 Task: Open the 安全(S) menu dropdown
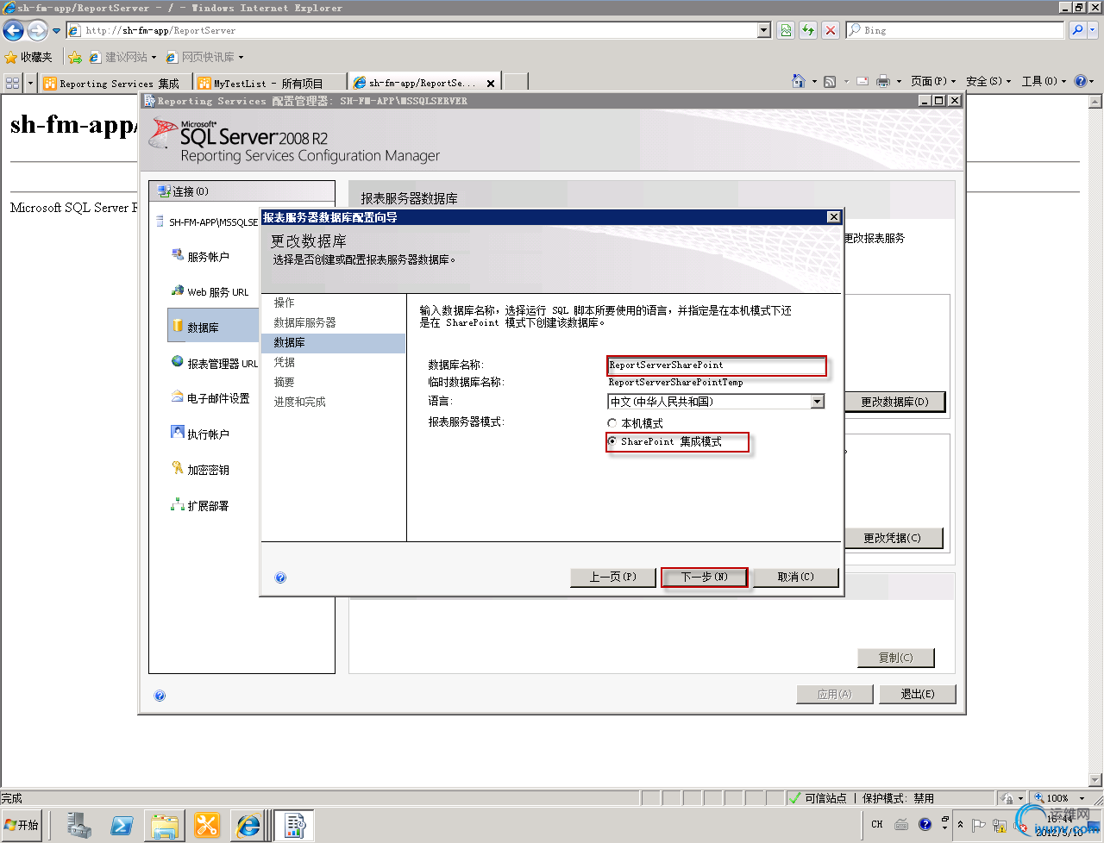pyautogui.click(x=988, y=81)
